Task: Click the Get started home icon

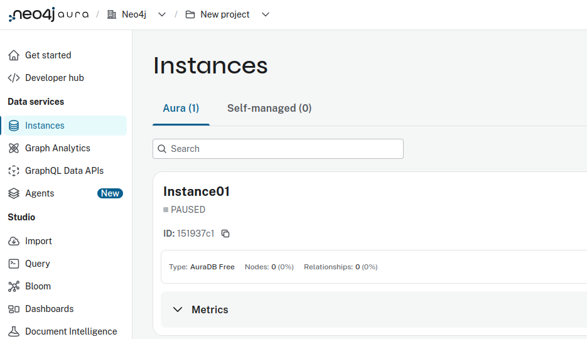Action: coord(14,55)
